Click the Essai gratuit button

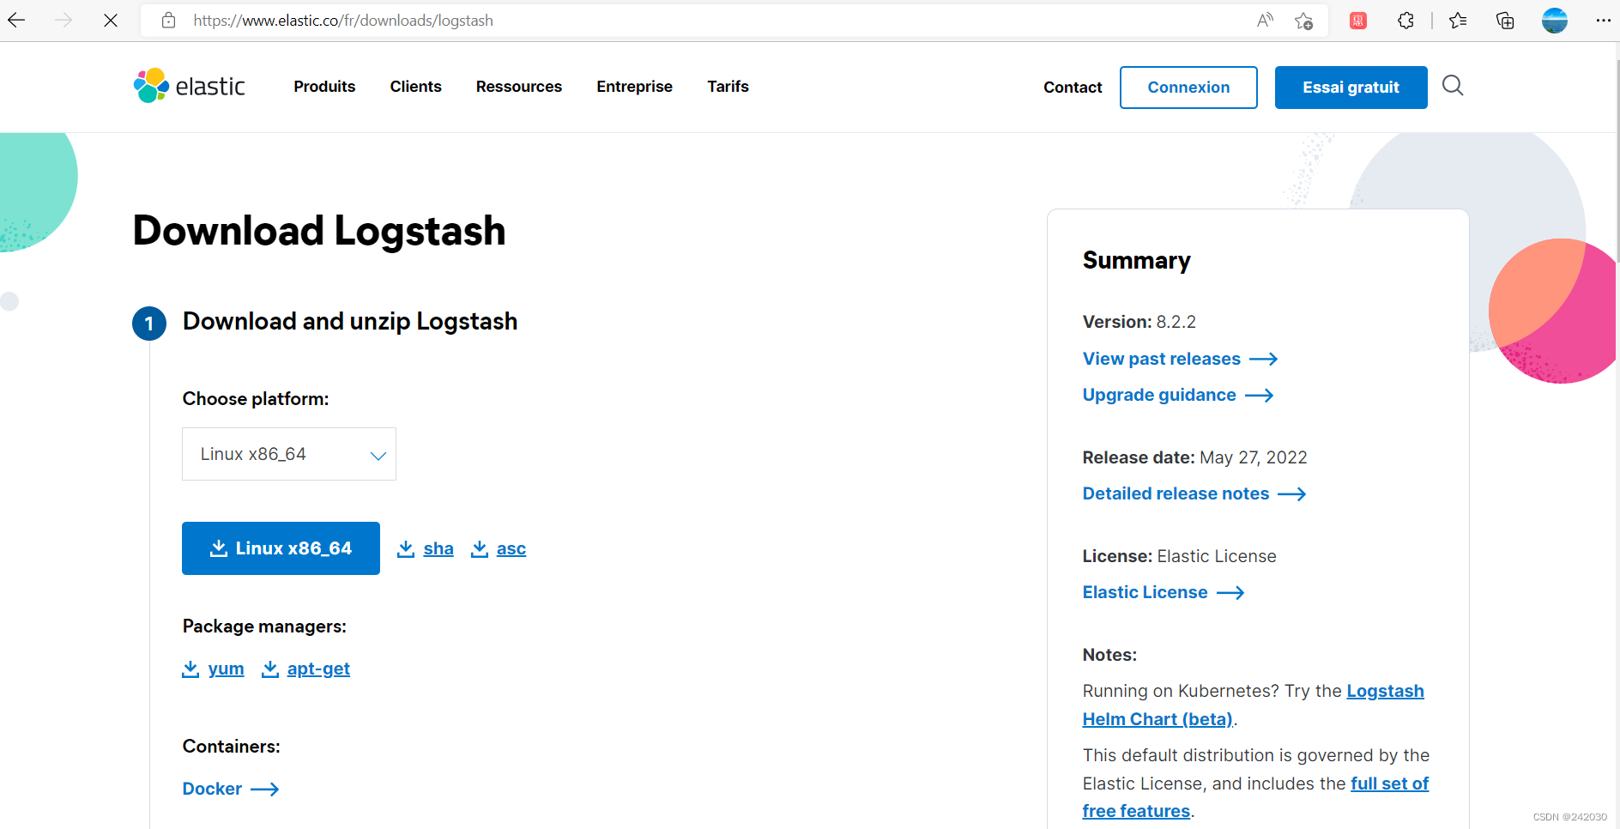(x=1351, y=88)
